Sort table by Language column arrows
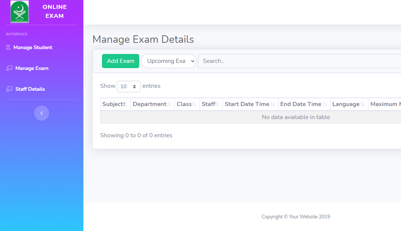Viewport: 401px width, 231px height. pyautogui.click(x=363, y=104)
